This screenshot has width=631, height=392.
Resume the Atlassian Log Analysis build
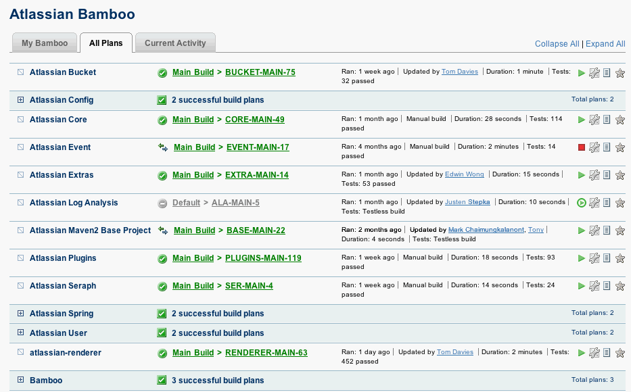582,203
